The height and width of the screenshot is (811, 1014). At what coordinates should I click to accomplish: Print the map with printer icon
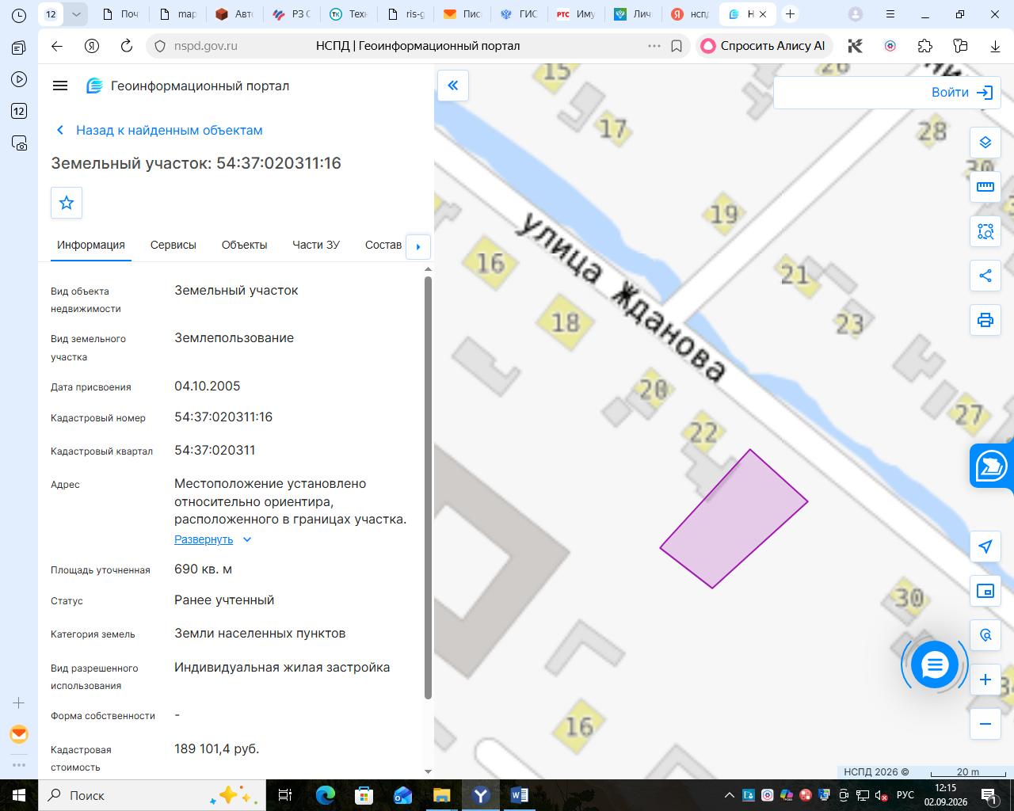tap(985, 320)
